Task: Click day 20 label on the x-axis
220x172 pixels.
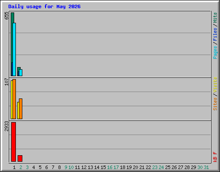Action: point(135,167)
